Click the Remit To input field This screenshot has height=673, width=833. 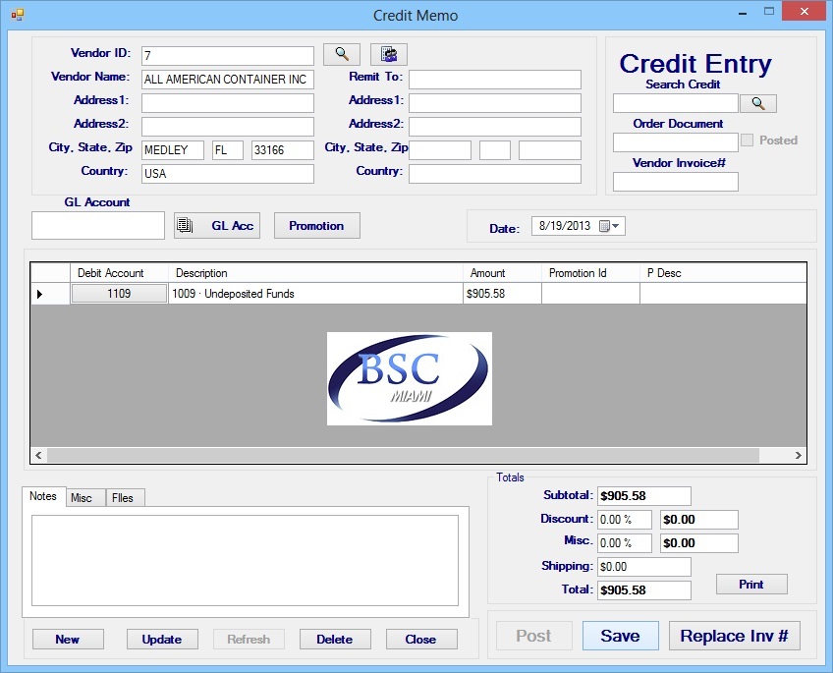coord(495,80)
